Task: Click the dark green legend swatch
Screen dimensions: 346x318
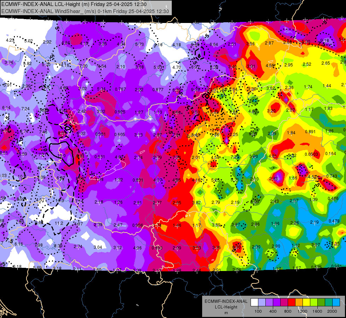Action: click(x=321, y=302)
